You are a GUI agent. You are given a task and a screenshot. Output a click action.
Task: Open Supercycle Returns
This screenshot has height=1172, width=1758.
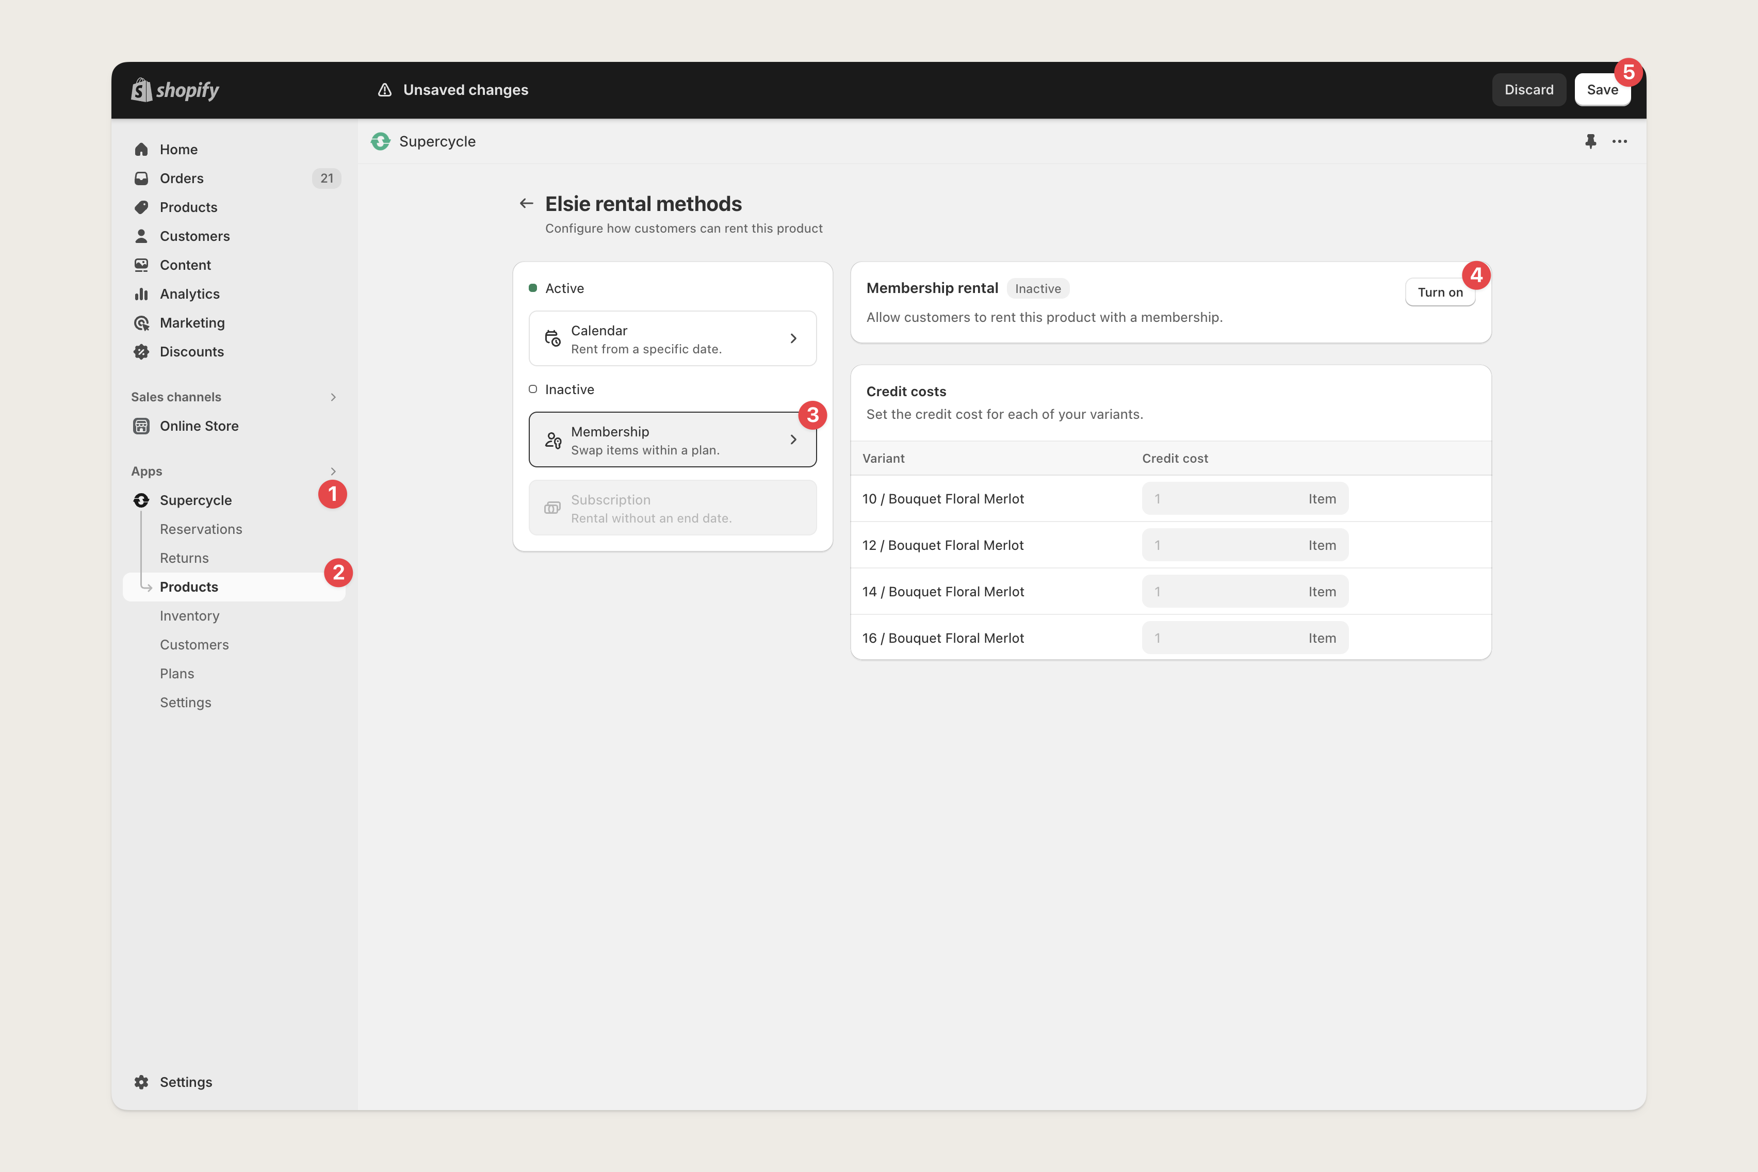coord(185,558)
